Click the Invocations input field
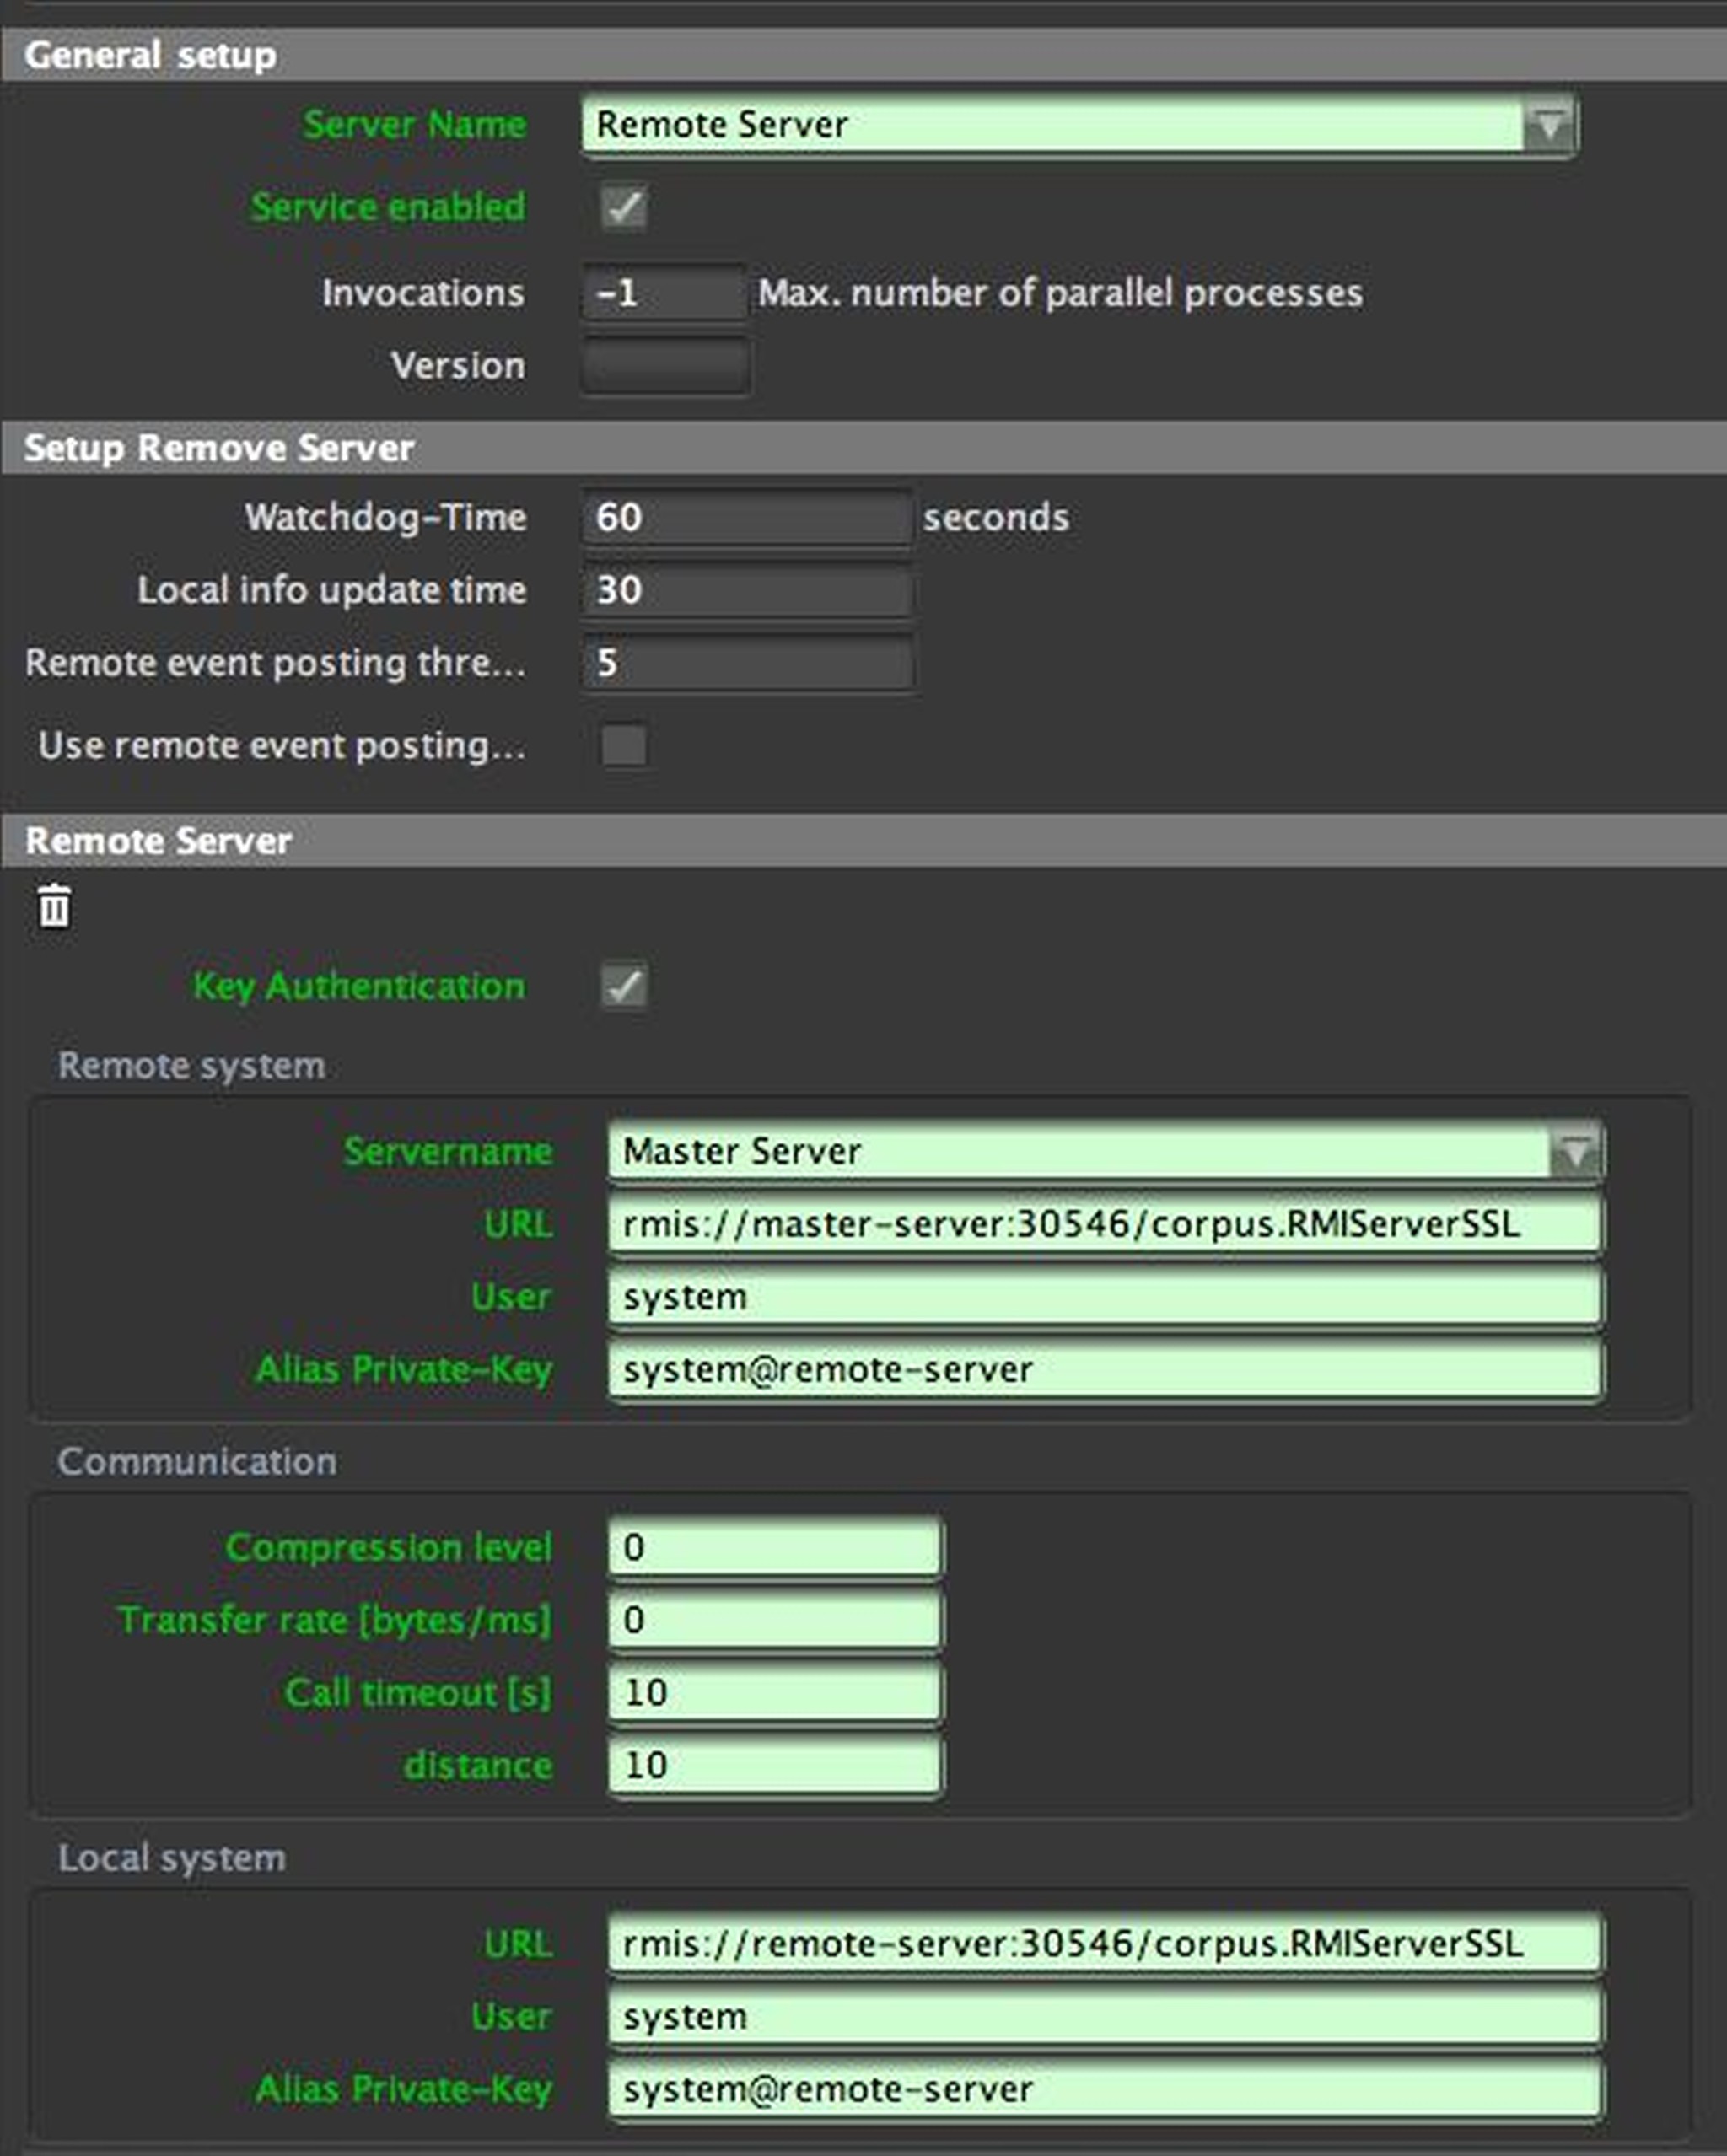Viewport: 1727px width, 2156px height. (x=664, y=293)
